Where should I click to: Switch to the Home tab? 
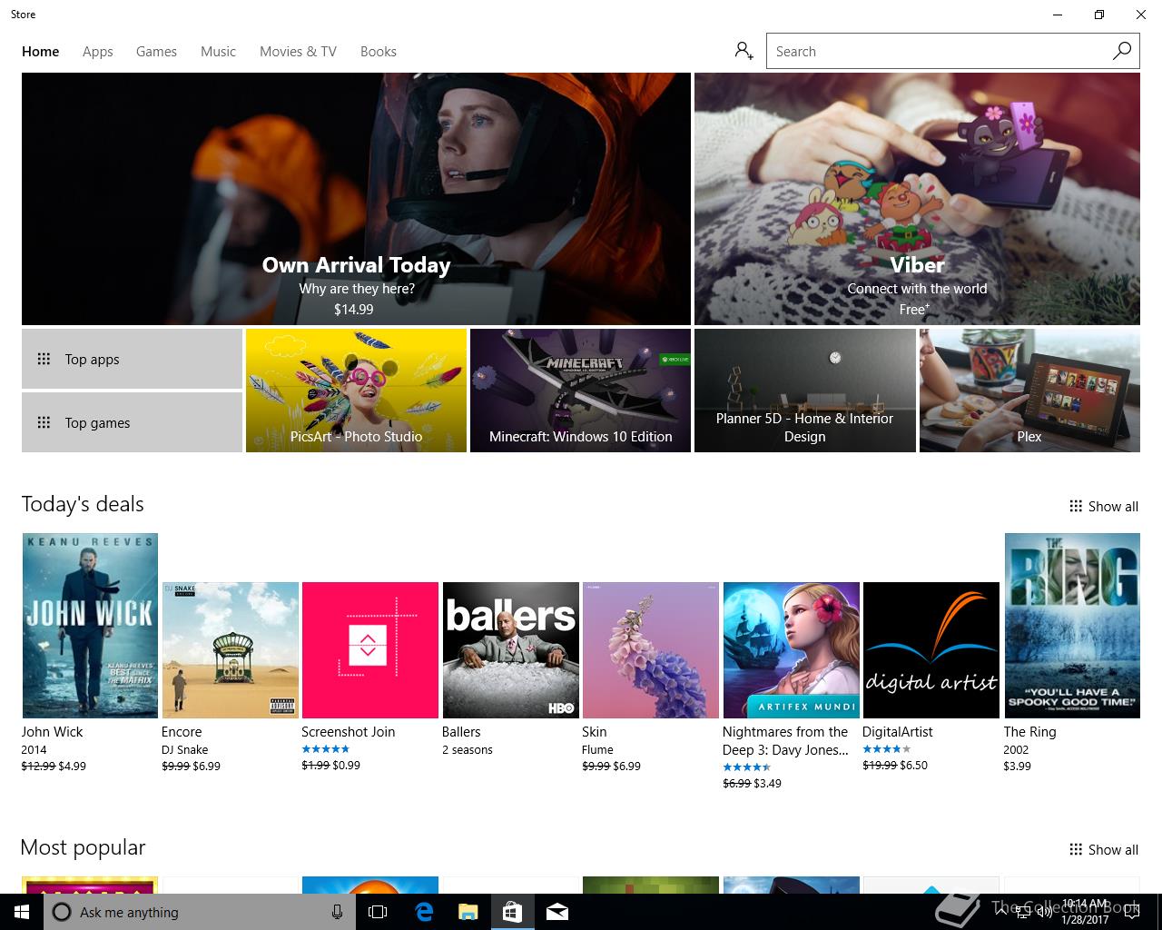[41, 52]
